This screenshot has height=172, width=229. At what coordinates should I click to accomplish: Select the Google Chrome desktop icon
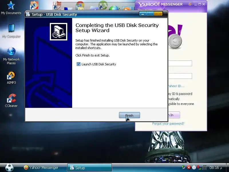(80, 5)
